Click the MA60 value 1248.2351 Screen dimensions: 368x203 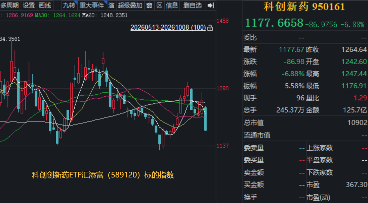pyautogui.click(x=114, y=15)
